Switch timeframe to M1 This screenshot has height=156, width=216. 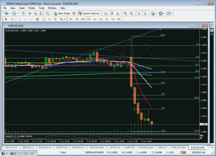[71, 19]
